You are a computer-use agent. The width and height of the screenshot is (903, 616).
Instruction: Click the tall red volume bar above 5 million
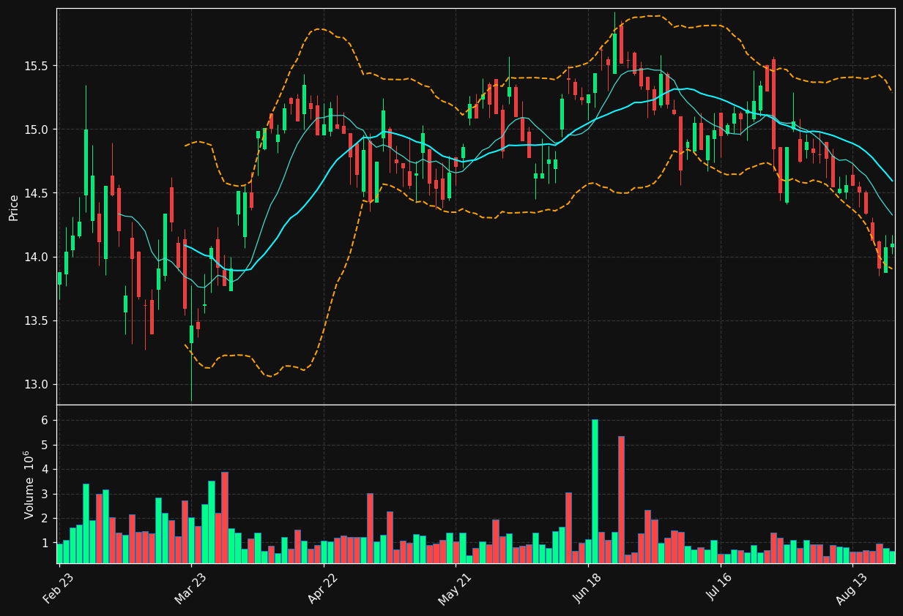point(621,500)
